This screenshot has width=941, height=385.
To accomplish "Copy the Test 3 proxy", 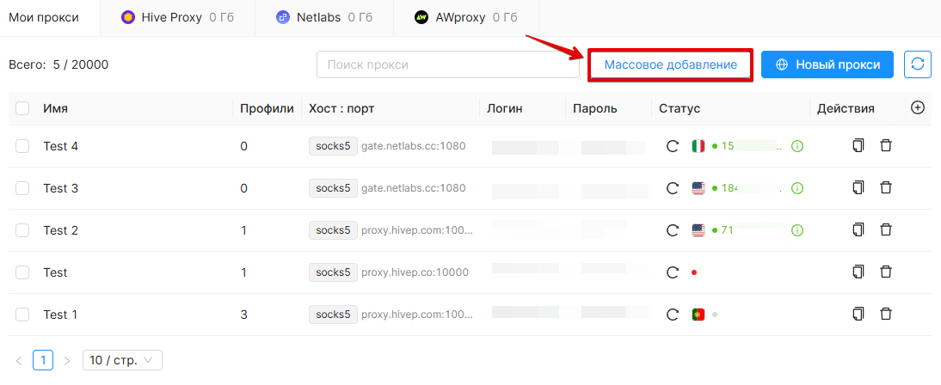I will tap(858, 187).
